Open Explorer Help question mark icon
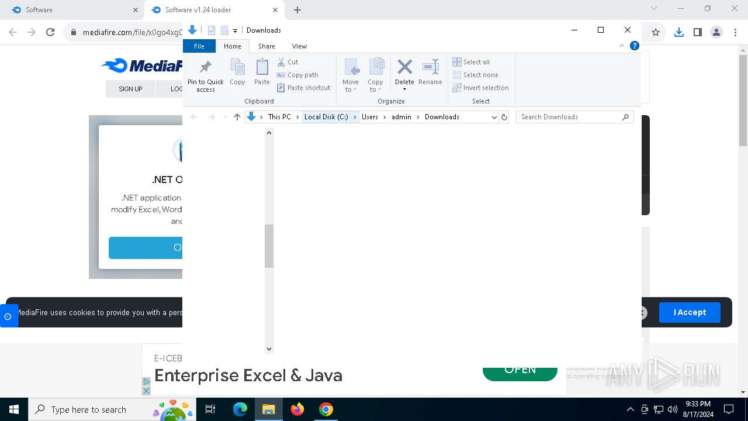The height and width of the screenshot is (421, 748). [635, 46]
